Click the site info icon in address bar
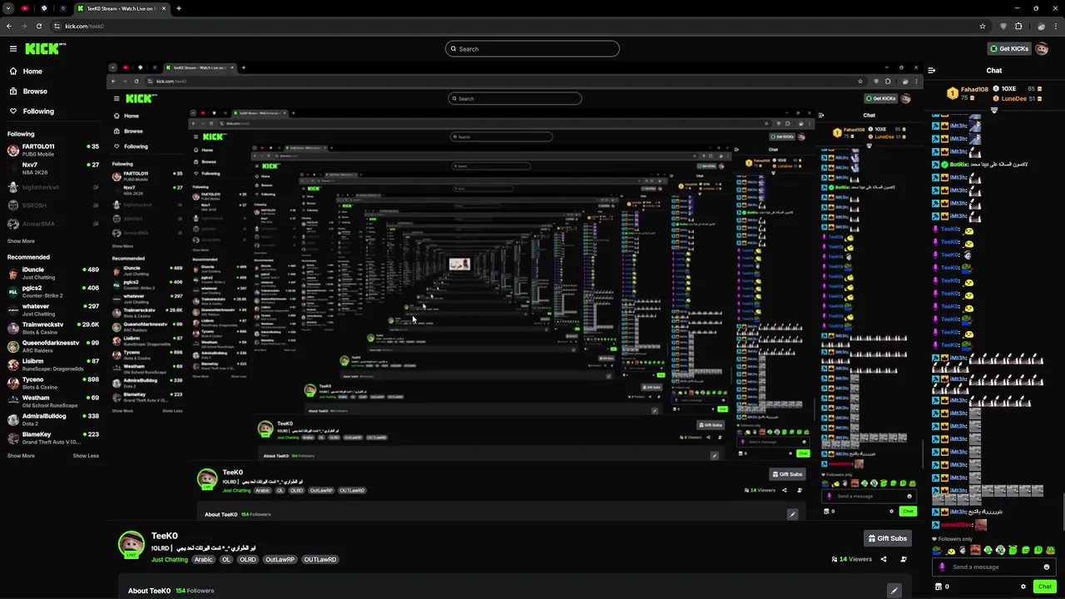This screenshot has height=599, width=1065. 57,26
